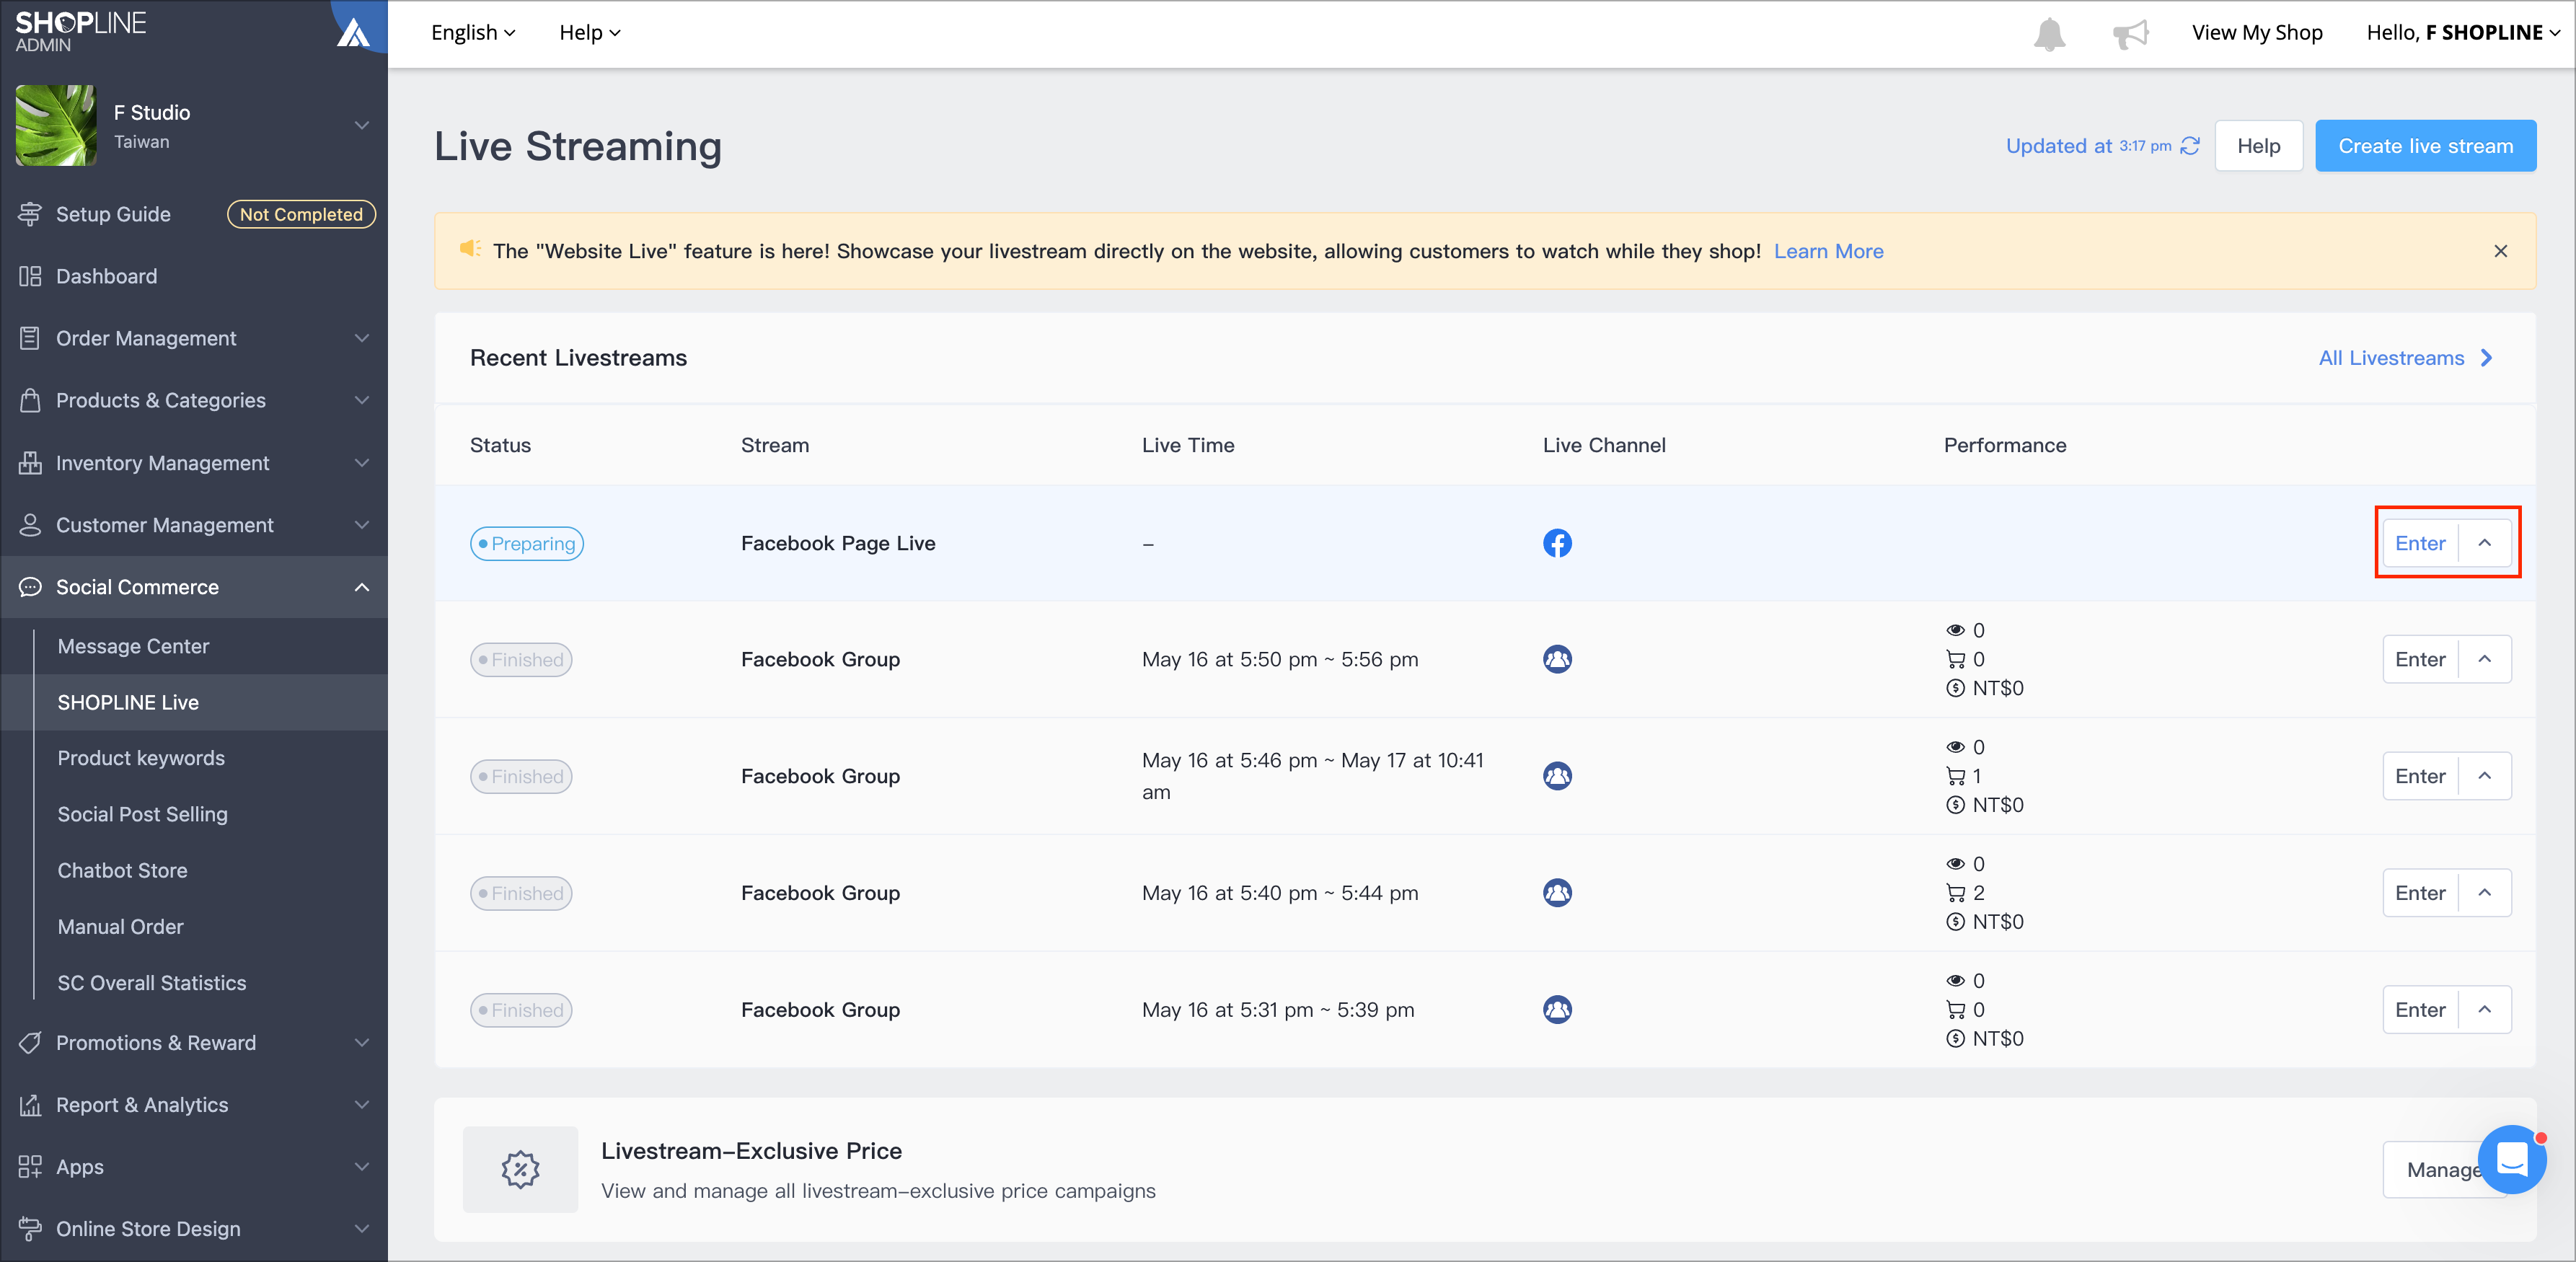
Task: Open the arrow menu beside Enter for Facebook Page Live
Action: 2485,543
